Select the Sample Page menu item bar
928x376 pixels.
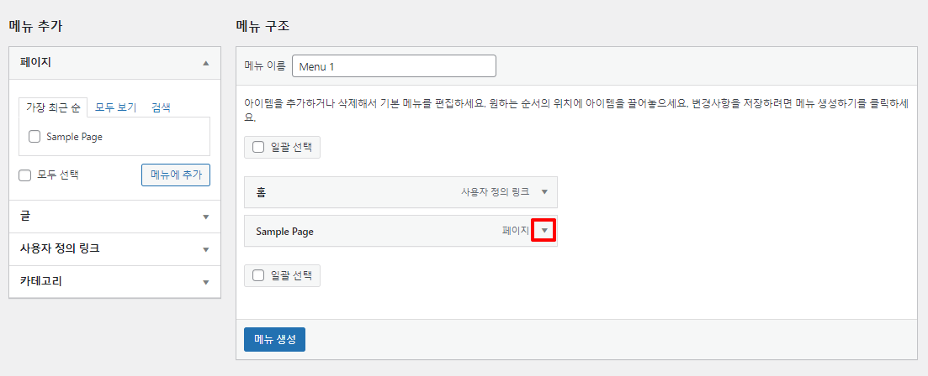[x=400, y=232]
